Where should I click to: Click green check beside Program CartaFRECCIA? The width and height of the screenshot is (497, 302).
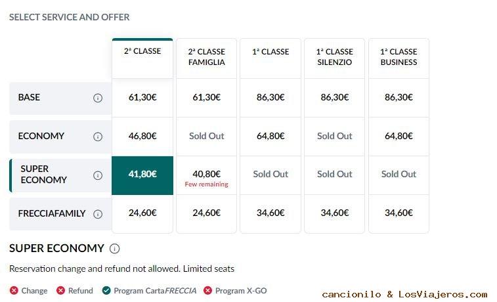click(x=106, y=290)
